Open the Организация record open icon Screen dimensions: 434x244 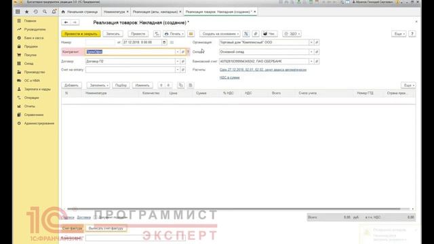[317, 42]
